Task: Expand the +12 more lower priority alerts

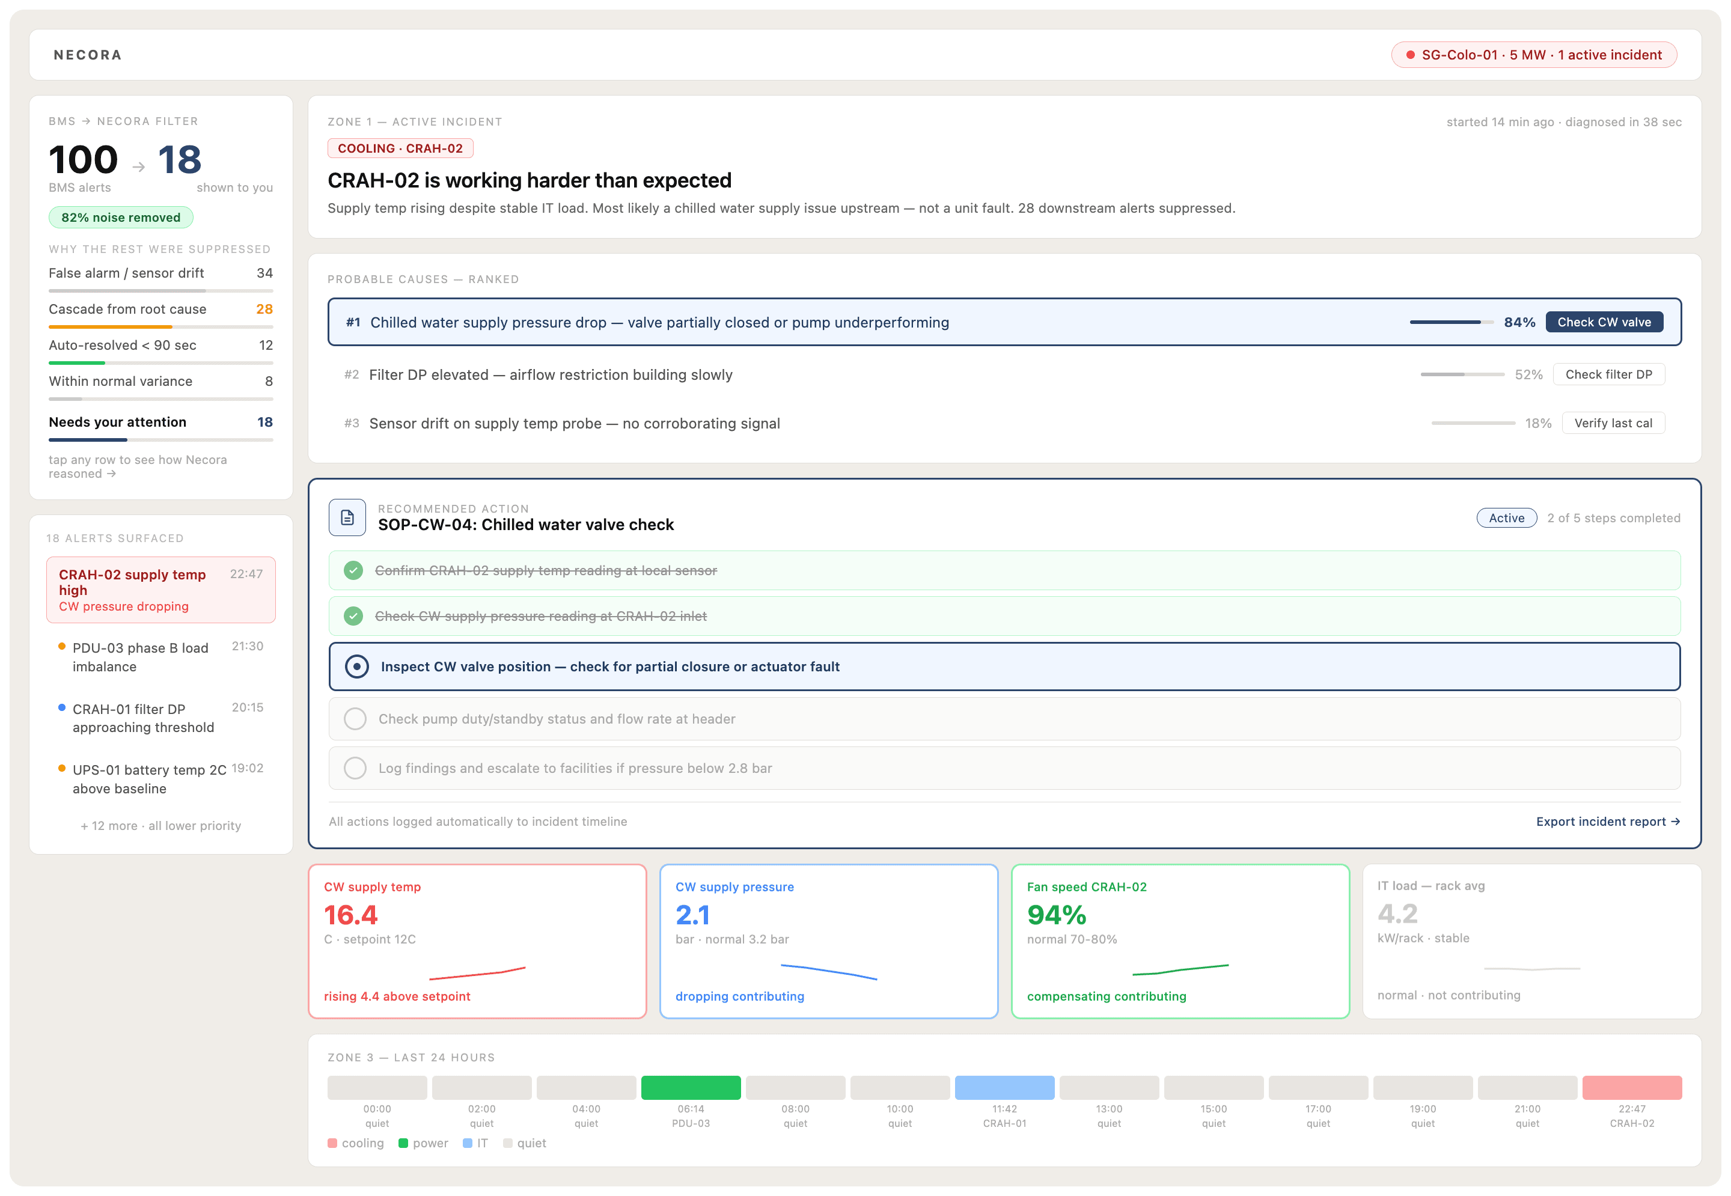Action: tap(160, 825)
